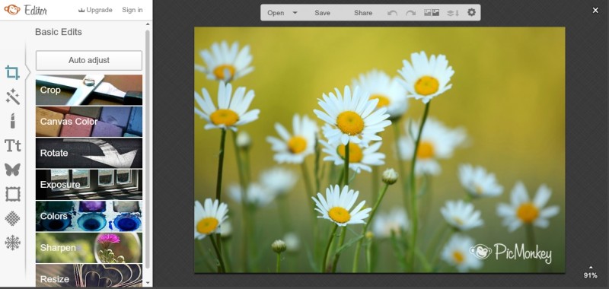Click the Upgrade link
The width and height of the screenshot is (609, 289).
point(95,10)
